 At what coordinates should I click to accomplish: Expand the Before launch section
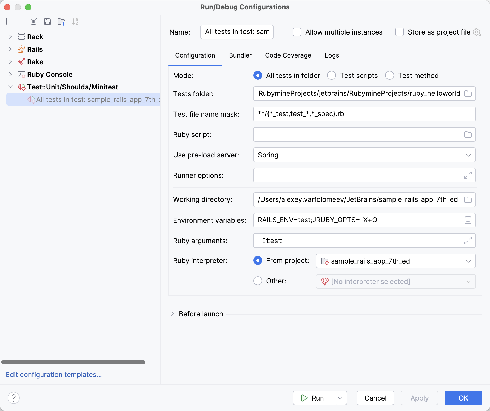pos(172,314)
